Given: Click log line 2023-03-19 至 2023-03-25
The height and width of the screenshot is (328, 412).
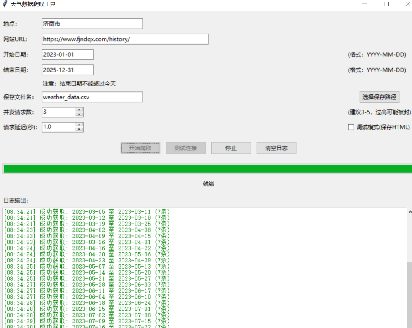Looking at the screenshot, I should (87, 224).
